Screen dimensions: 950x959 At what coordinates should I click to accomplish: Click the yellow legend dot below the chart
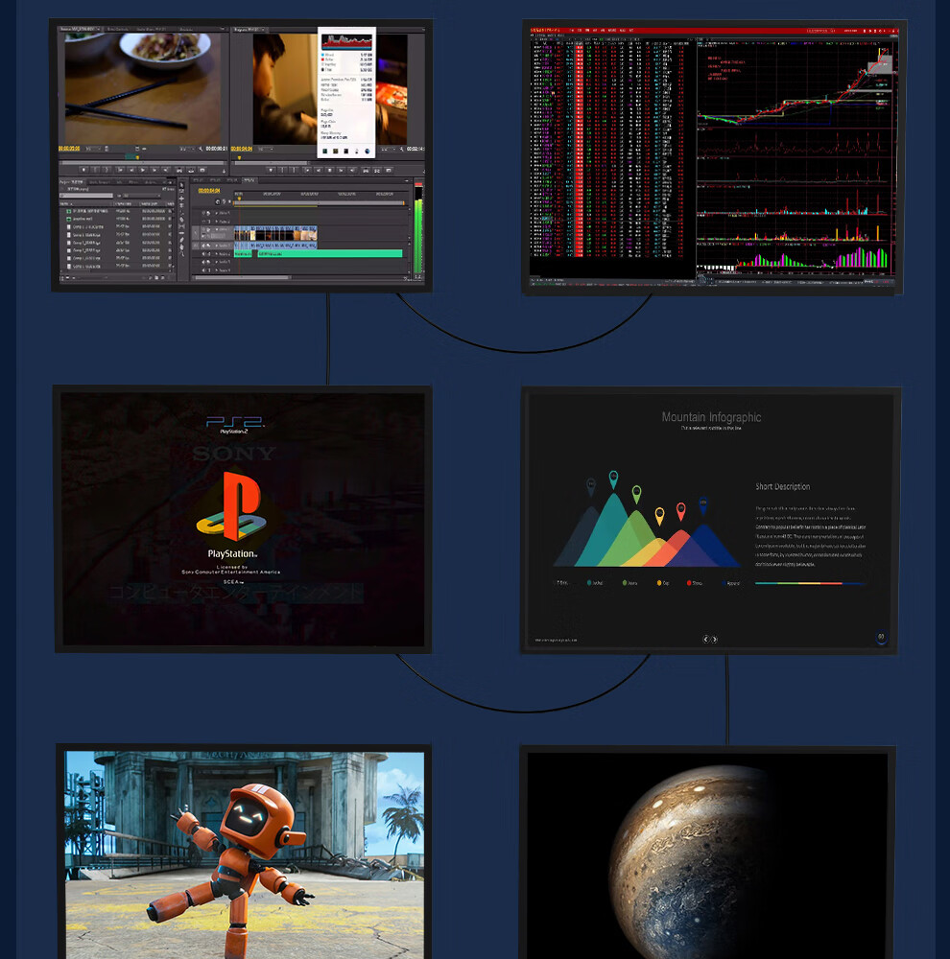click(659, 583)
